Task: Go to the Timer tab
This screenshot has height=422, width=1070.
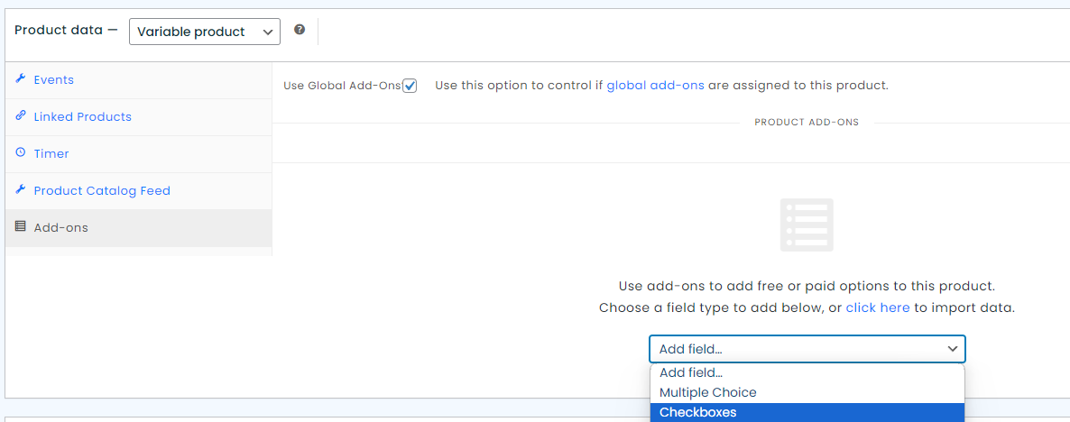Action: 51,153
